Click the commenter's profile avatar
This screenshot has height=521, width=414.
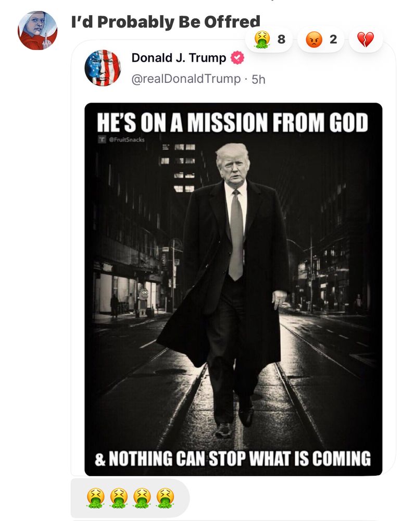(37, 30)
